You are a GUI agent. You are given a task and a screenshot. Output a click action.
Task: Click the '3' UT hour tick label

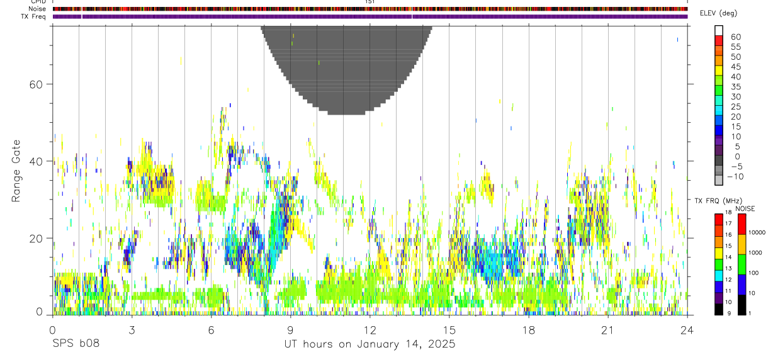point(132,330)
